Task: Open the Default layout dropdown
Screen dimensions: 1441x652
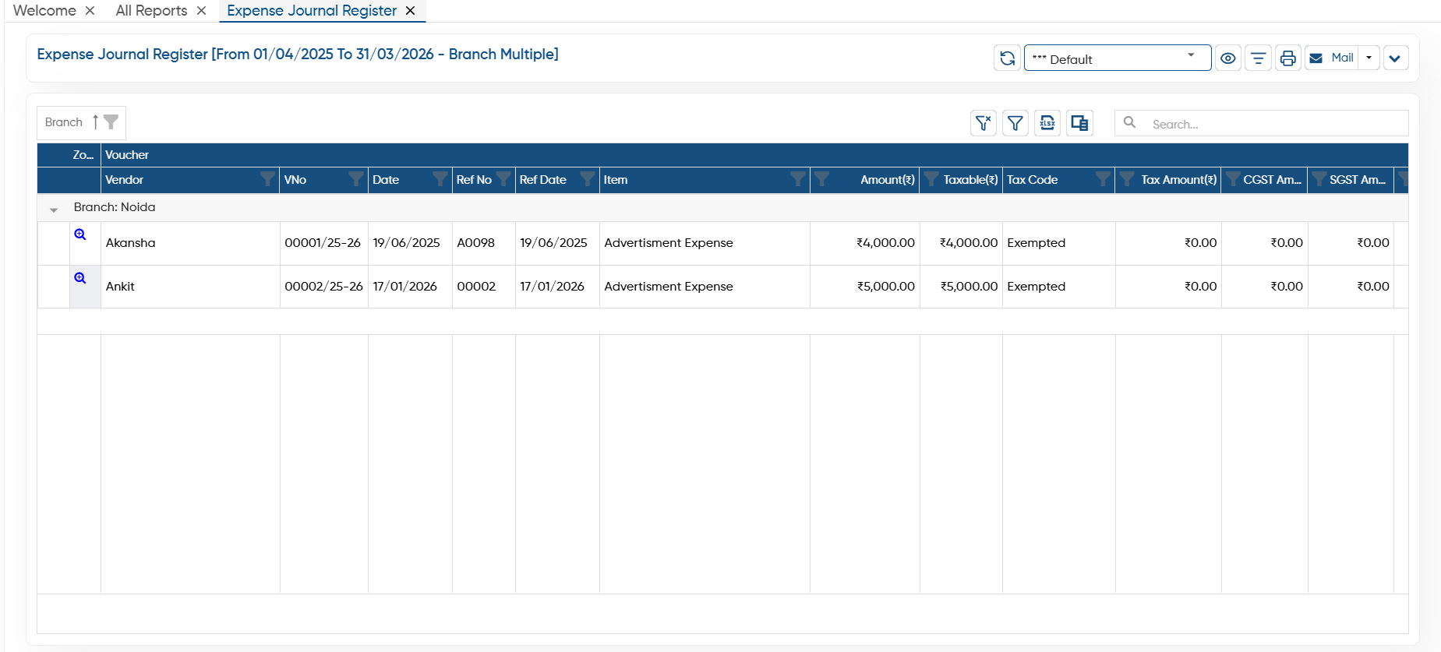Action: (1117, 58)
